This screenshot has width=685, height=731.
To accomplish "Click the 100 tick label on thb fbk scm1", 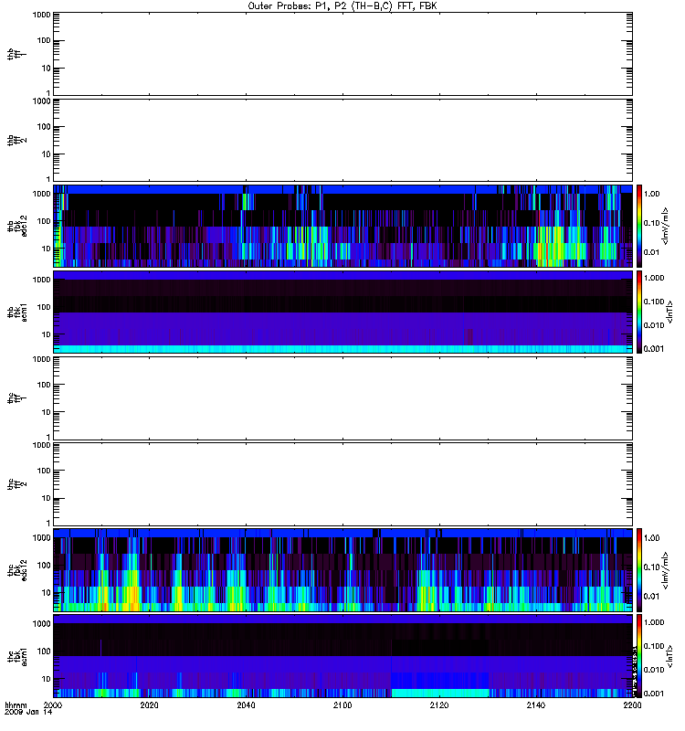I will tap(44, 307).
